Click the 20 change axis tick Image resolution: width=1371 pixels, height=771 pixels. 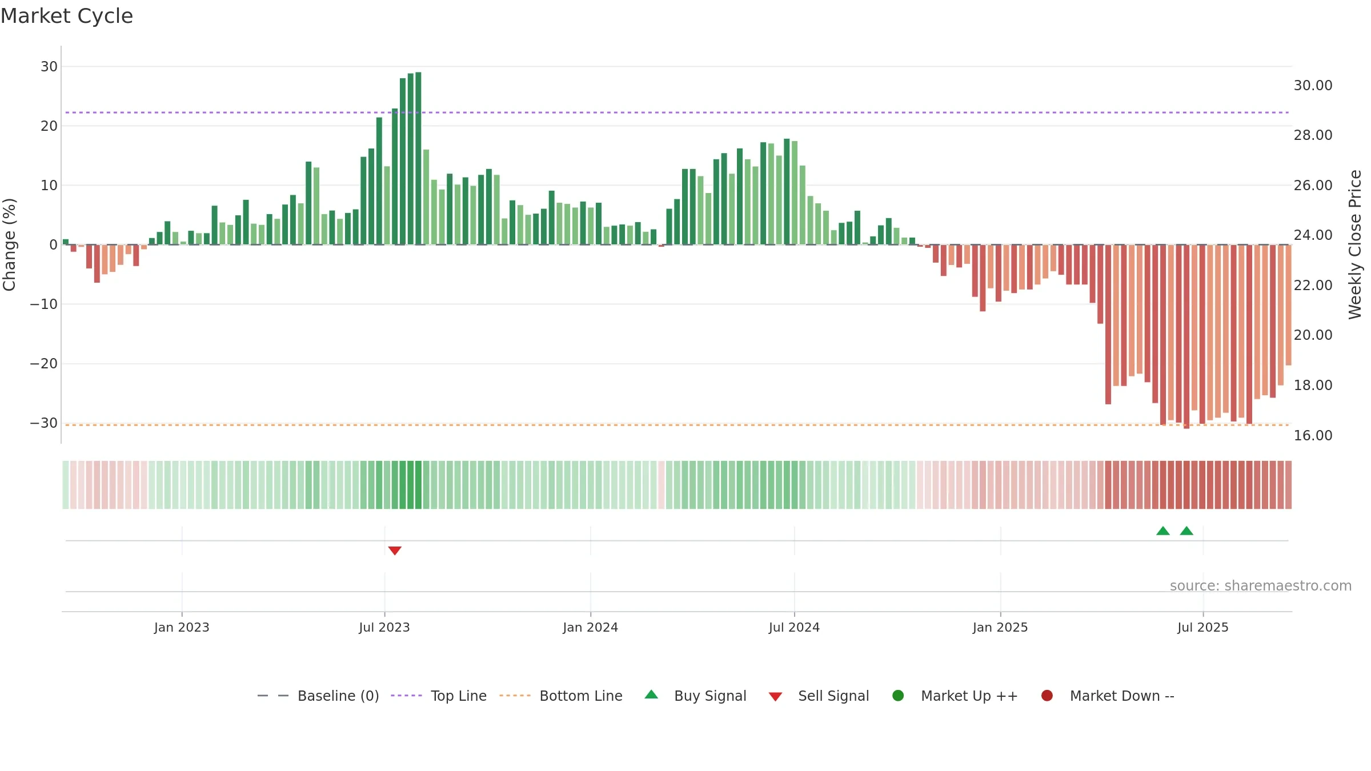point(49,126)
